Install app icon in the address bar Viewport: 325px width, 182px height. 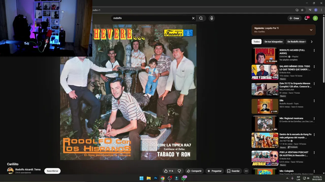297,10
